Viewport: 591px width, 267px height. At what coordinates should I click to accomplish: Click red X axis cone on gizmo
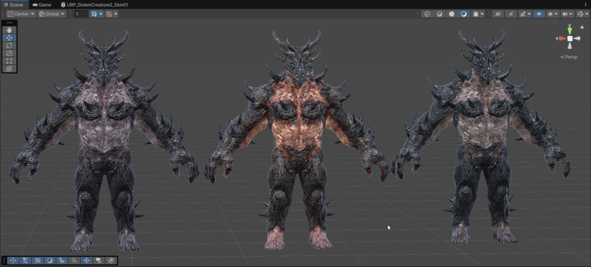tap(562, 38)
